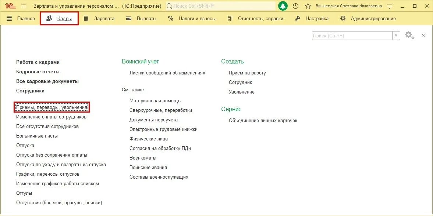Clear the menu search field with X
This screenshot has height=216, width=433.
click(396, 36)
